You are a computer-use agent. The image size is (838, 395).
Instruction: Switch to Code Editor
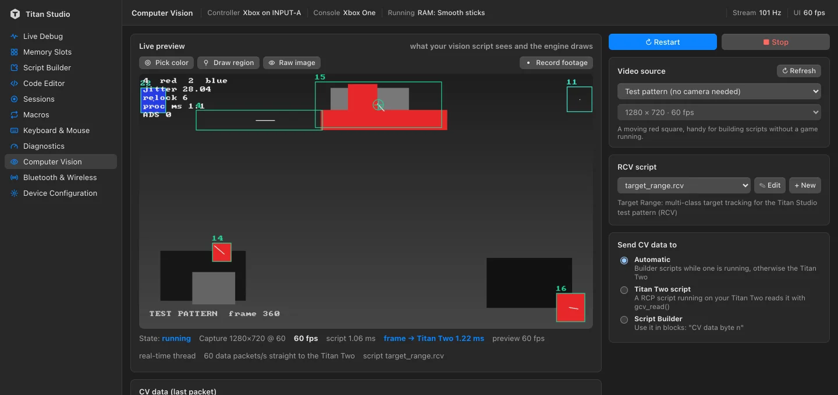[x=61, y=83]
